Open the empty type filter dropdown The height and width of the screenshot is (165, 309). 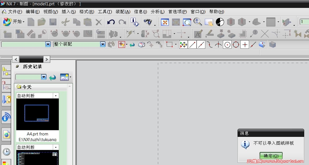tap(48, 44)
